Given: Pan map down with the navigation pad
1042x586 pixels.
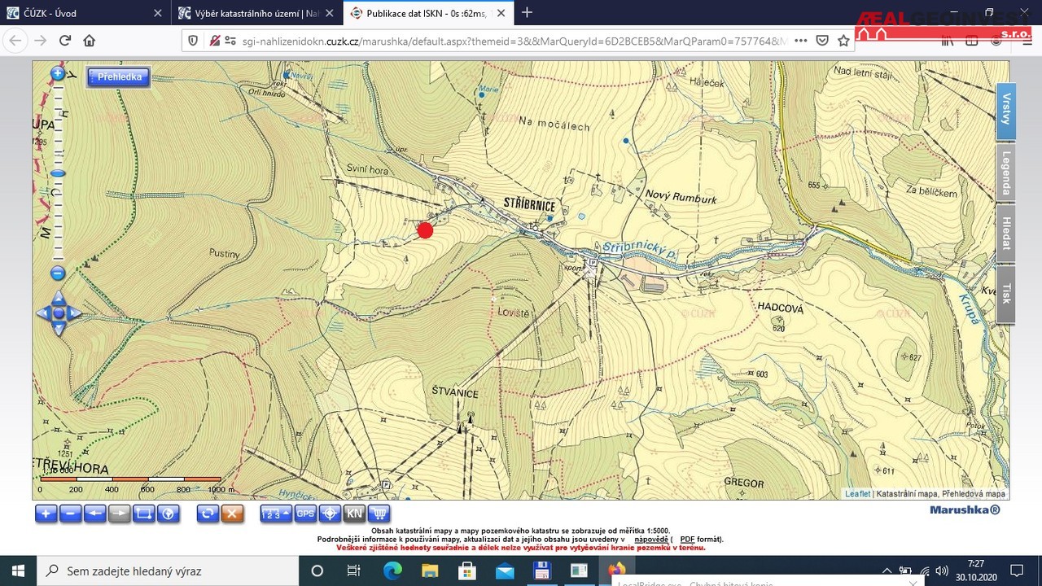Looking at the screenshot, I should (59, 328).
